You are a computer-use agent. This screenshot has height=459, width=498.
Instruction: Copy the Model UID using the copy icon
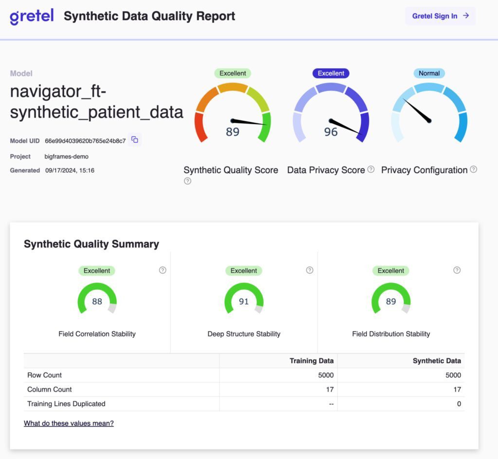coord(134,140)
